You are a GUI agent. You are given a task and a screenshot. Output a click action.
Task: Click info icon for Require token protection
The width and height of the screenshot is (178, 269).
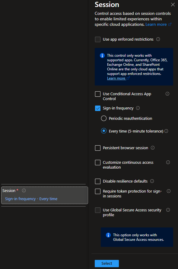coord(169,191)
